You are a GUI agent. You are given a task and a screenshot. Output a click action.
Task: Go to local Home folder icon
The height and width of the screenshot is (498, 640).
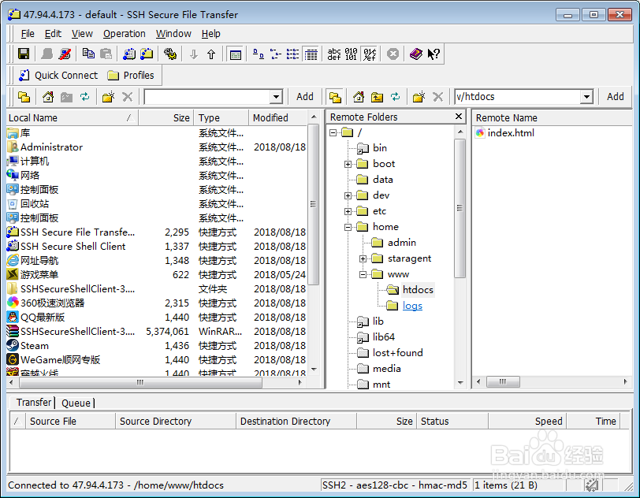click(48, 97)
